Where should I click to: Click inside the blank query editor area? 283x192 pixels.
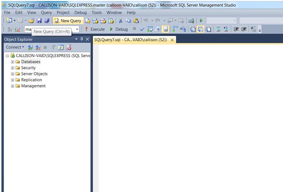[191, 118]
